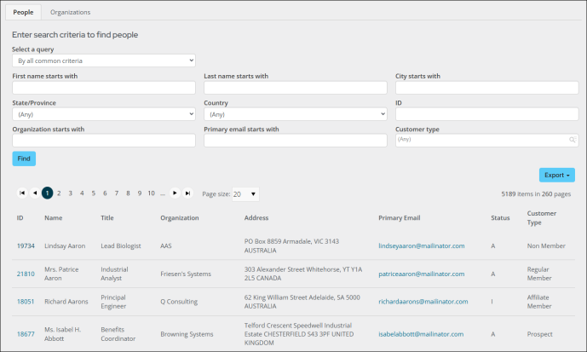Screen dimensions: 587x352
Task: Click the Customer type search magnifier icon
Action: click(573, 140)
